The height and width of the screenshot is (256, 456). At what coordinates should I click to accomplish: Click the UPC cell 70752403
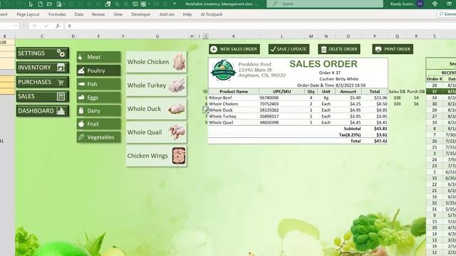coord(281,104)
